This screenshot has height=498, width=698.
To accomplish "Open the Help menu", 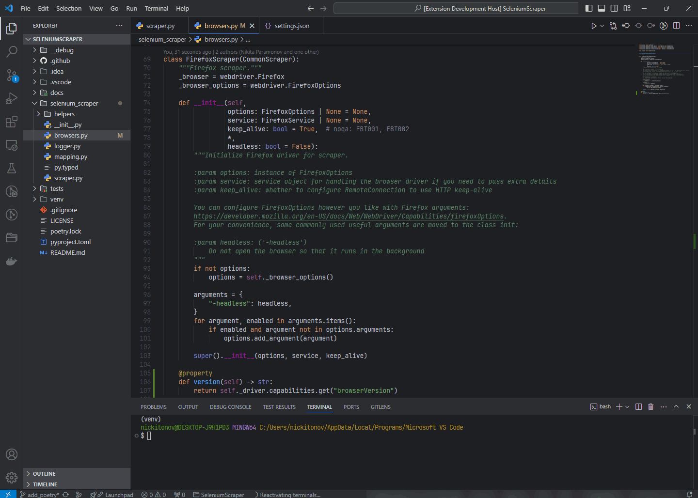I will [x=183, y=8].
